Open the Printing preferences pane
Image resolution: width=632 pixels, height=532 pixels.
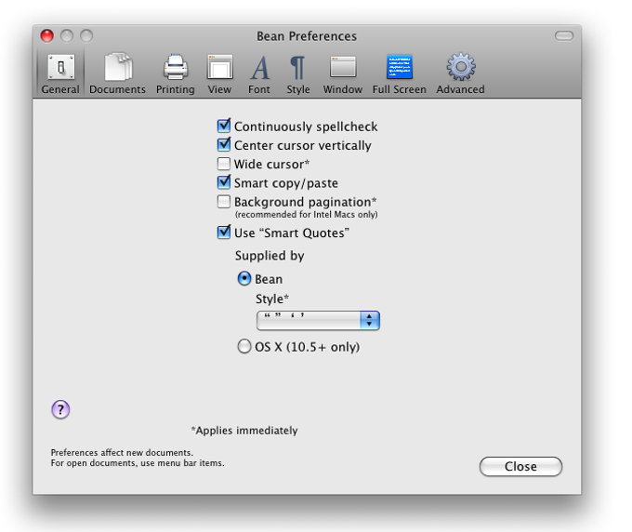(x=176, y=73)
